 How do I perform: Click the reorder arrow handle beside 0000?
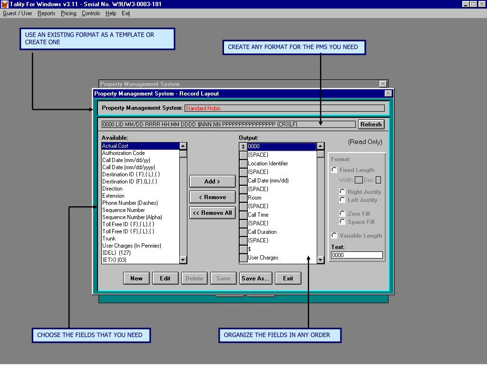243,146
